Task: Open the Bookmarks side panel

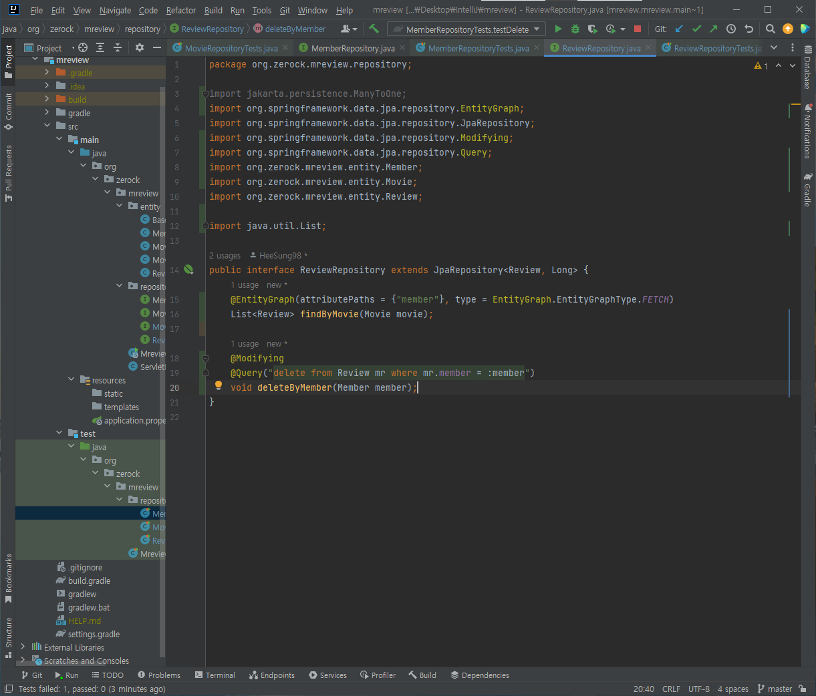Action: [x=9, y=578]
